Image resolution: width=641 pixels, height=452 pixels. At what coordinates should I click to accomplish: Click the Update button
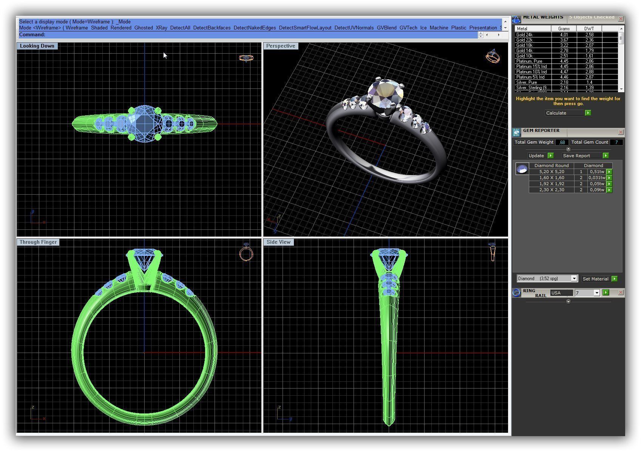coord(541,156)
